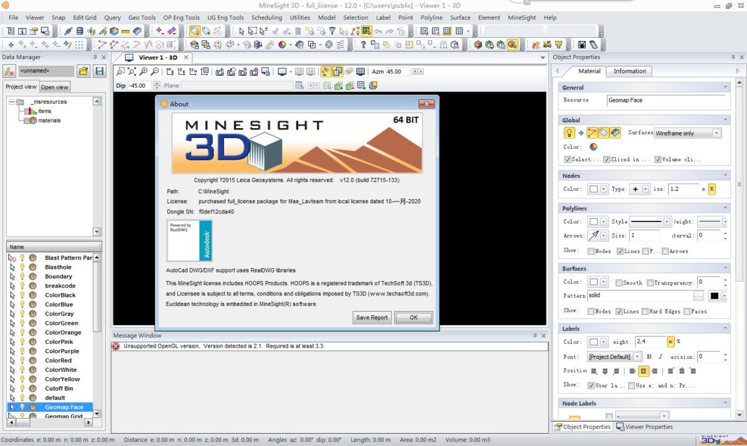Click the help question mark toolbar icon

pos(364,45)
